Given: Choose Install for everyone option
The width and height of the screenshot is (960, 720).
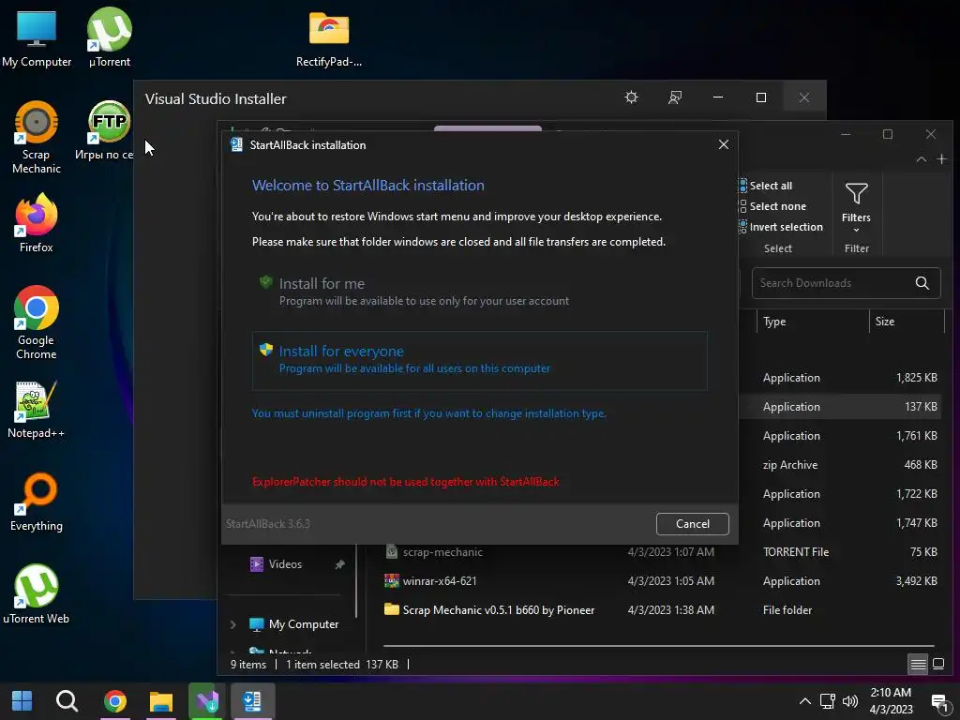Looking at the screenshot, I should 479,361.
